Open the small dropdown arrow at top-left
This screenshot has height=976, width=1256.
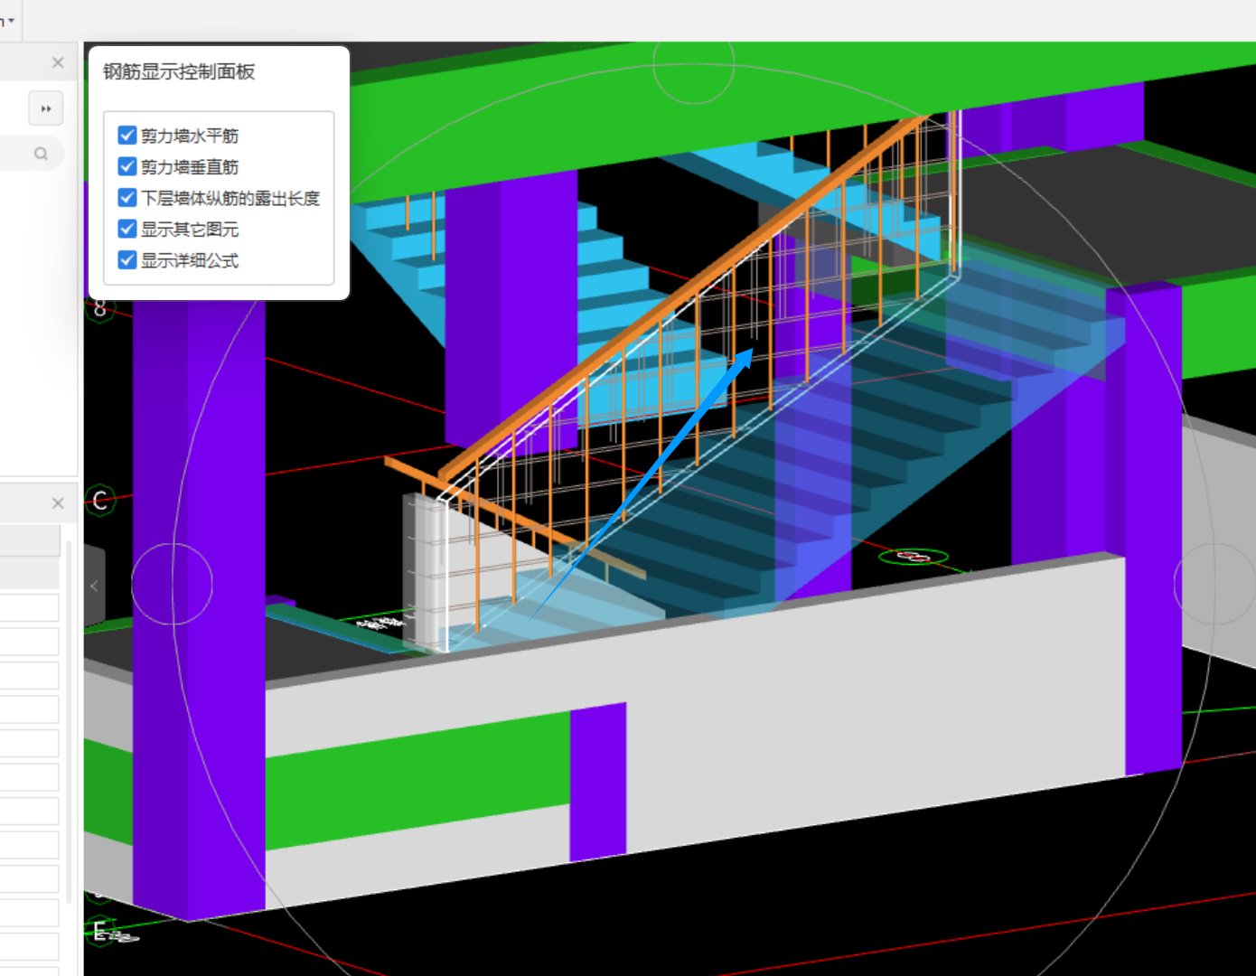(11, 20)
